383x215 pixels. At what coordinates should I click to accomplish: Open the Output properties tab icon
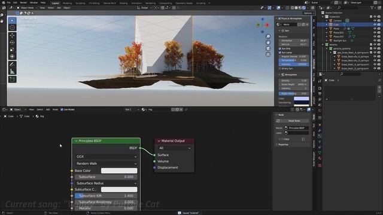pyautogui.click(x=320, y=94)
